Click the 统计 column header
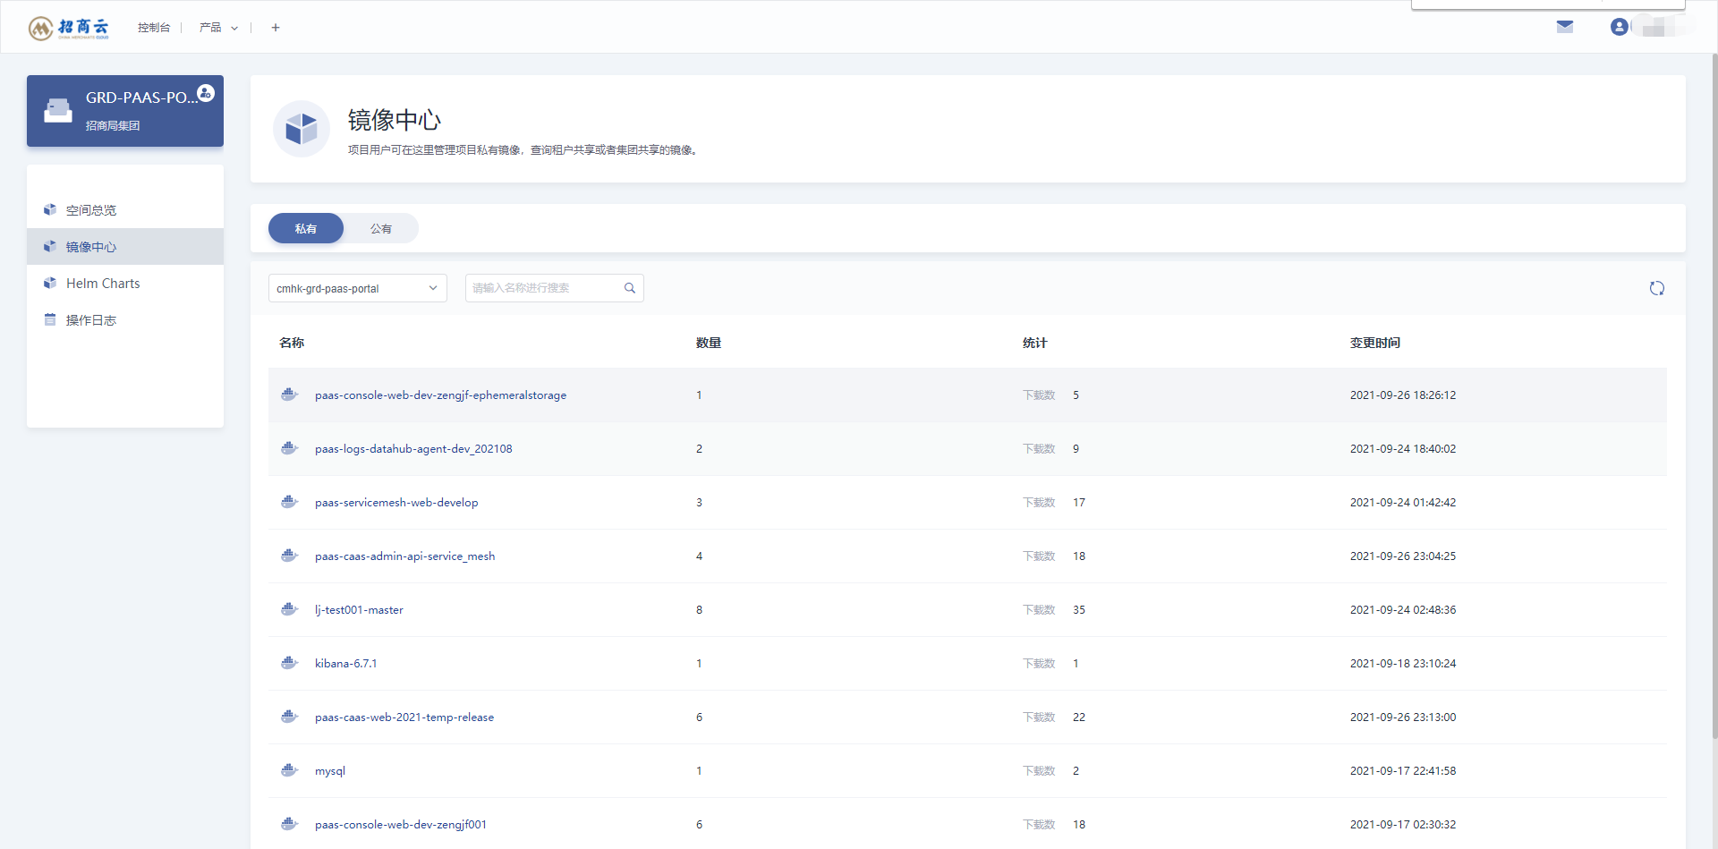1718x849 pixels. pos(1035,343)
